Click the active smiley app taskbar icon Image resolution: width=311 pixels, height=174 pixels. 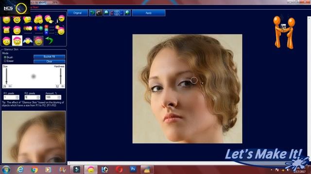click(91, 170)
